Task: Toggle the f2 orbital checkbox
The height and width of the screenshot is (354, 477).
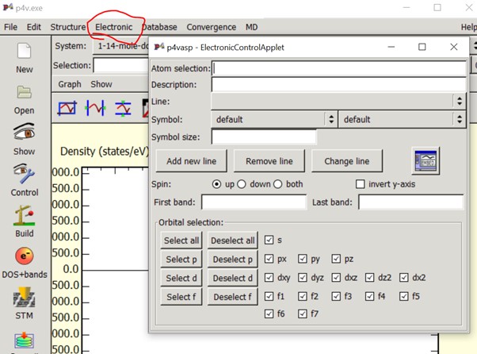Action: coord(303,296)
